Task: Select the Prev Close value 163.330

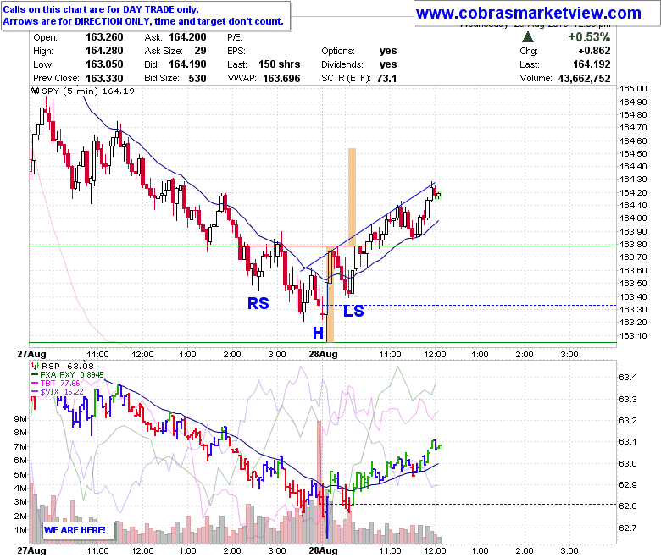Action: click(x=104, y=79)
